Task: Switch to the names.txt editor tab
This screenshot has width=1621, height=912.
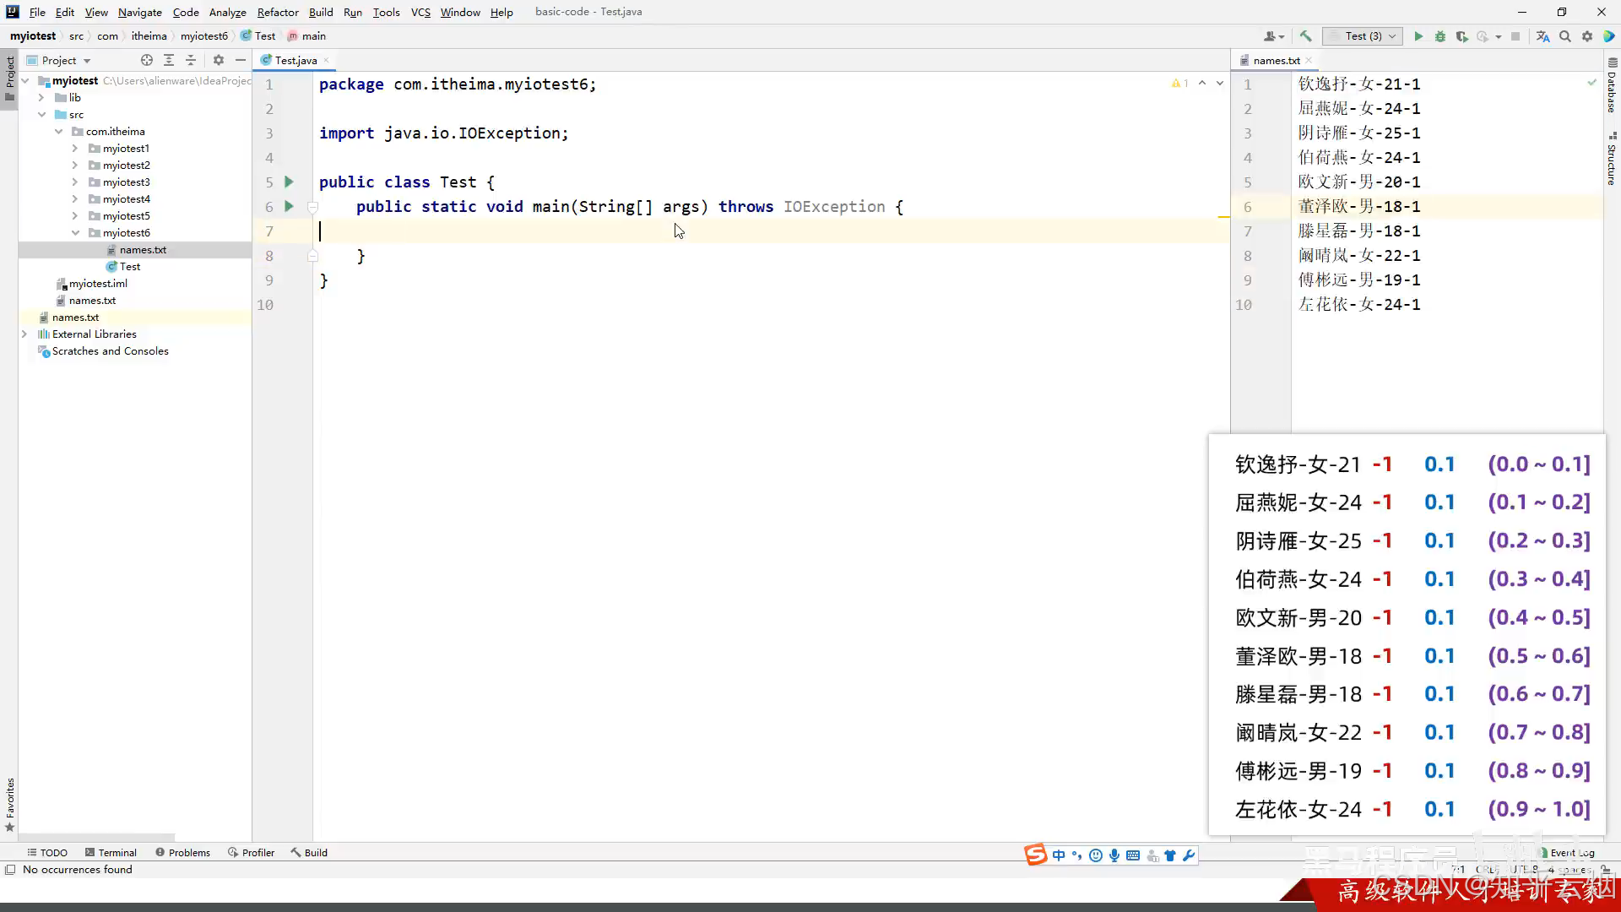Action: coord(1276,60)
